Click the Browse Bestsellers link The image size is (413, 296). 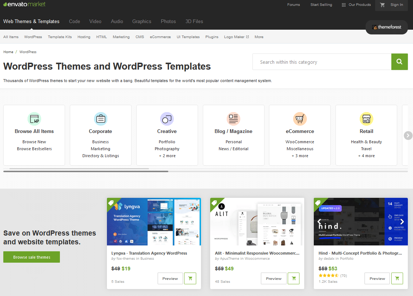point(34,149)
